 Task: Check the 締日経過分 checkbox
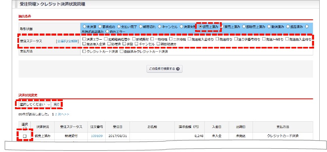(159, 44)
